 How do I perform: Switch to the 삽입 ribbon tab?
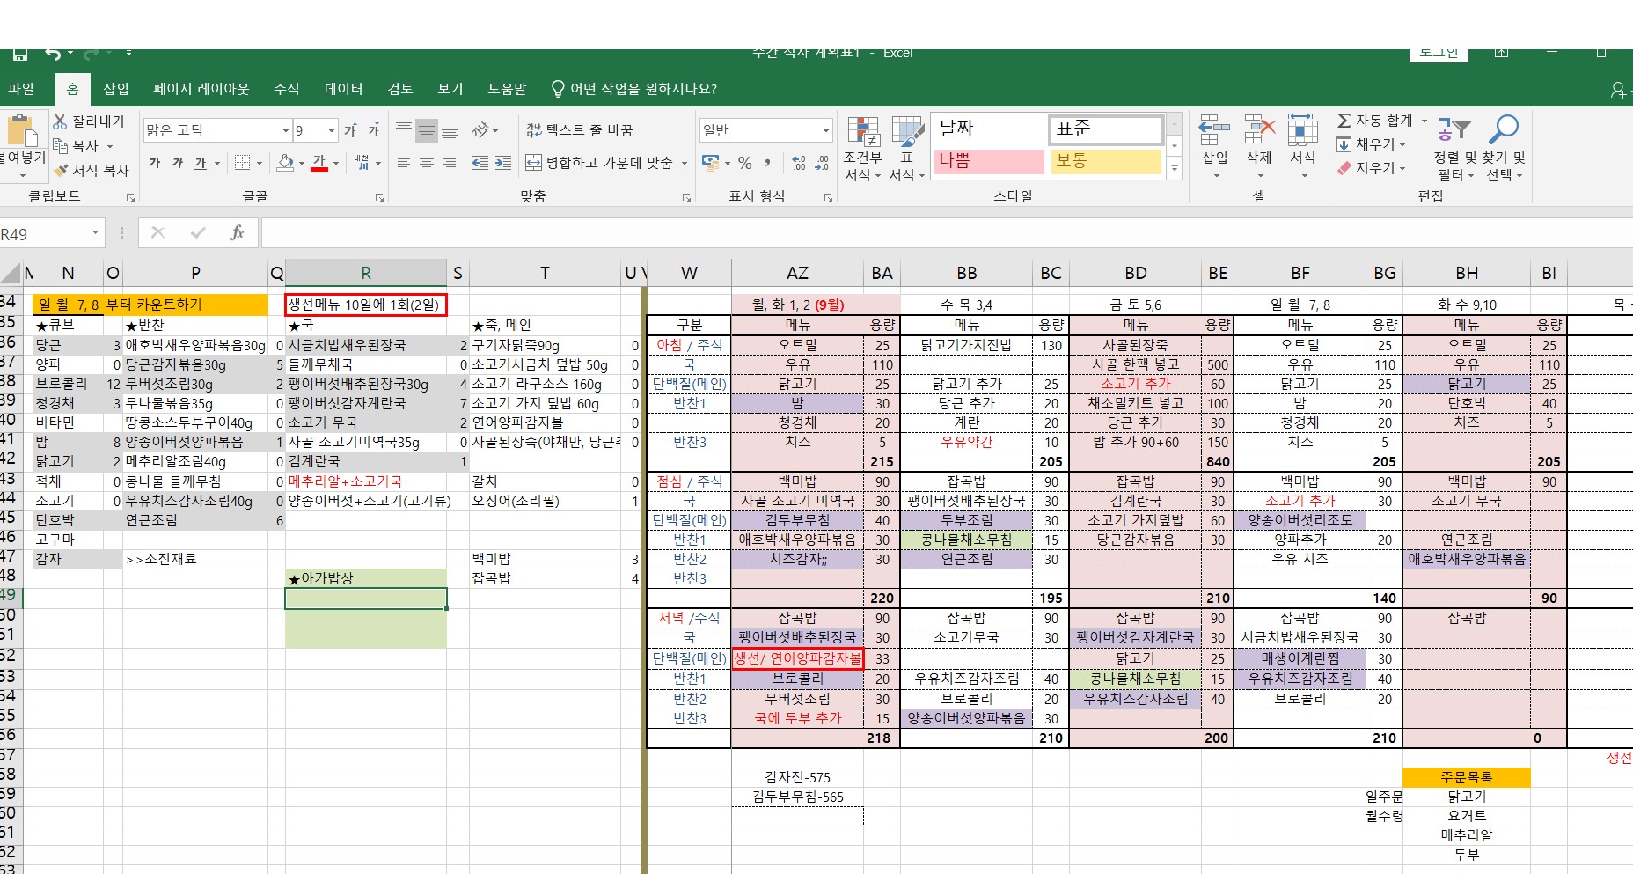(x=115, y=88)
